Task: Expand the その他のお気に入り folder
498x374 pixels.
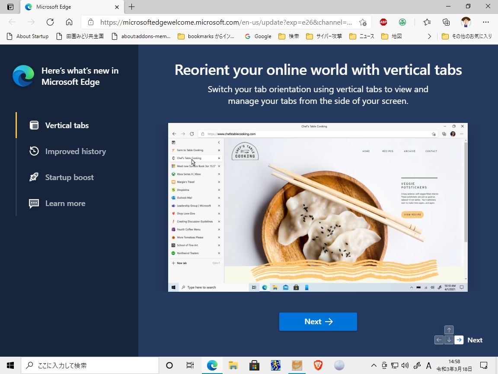Action: (467, 36)
